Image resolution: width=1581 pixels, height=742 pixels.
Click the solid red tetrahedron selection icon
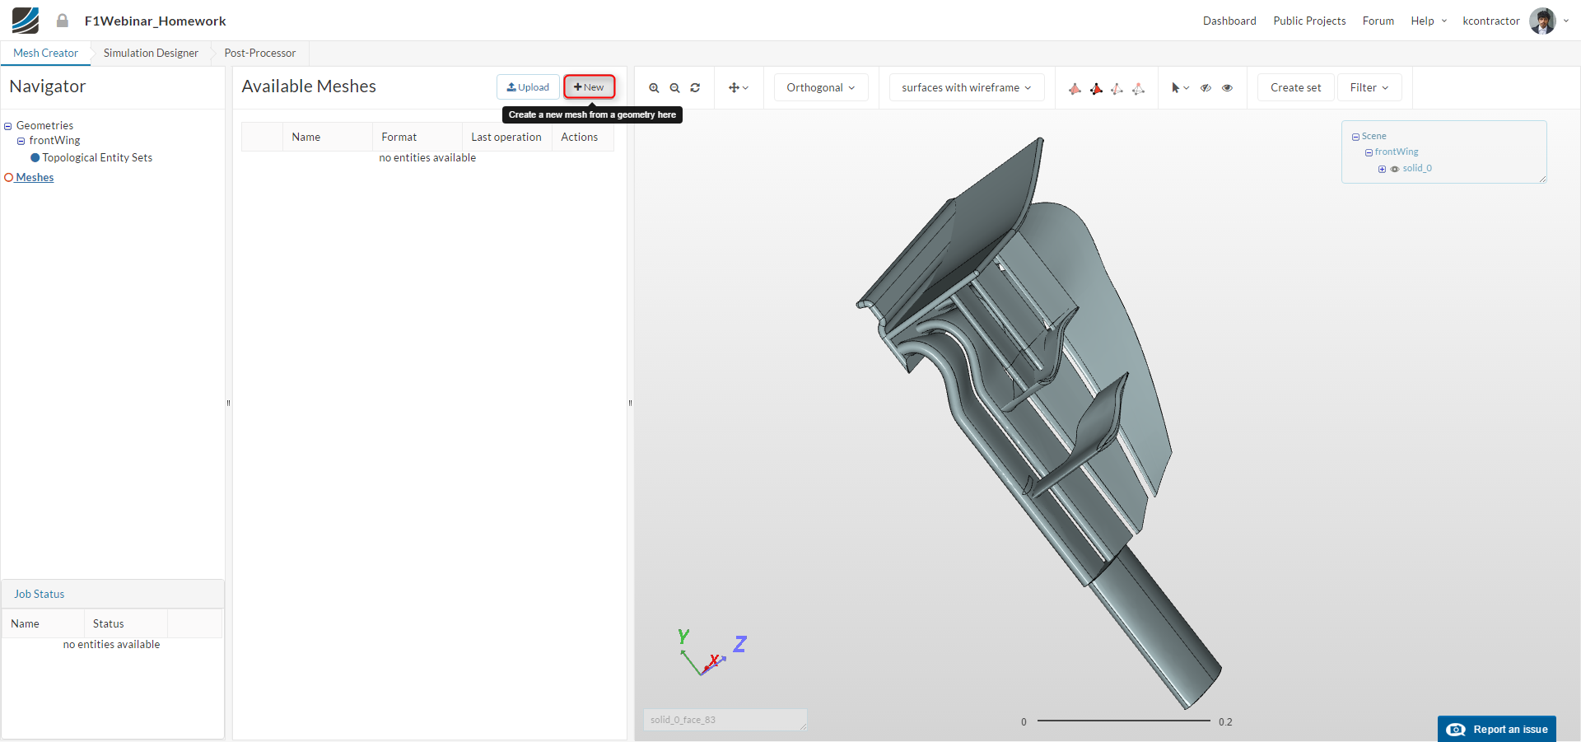coord(1096,89)
